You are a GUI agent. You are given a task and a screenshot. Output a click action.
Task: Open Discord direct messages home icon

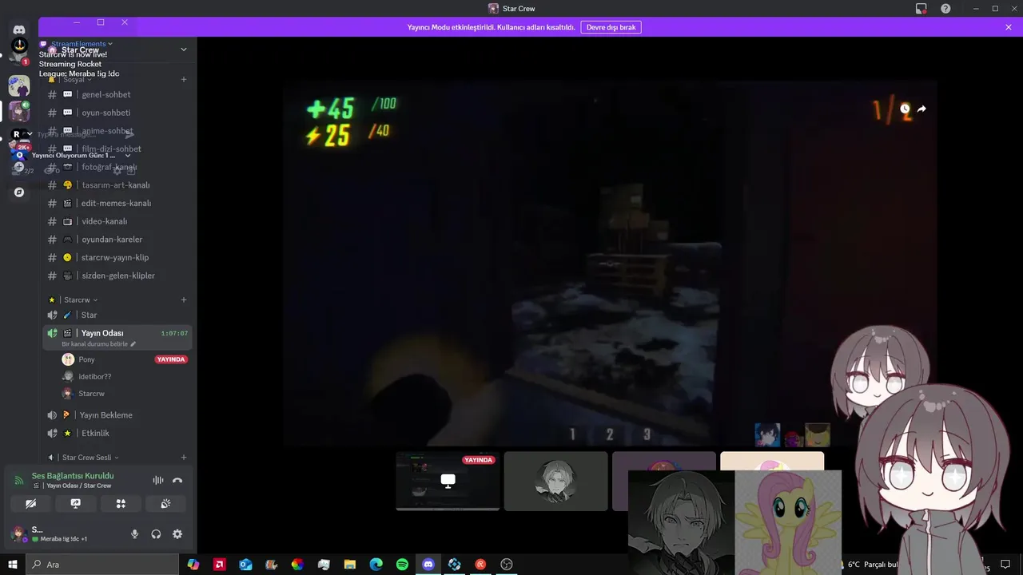coord(19,30)
